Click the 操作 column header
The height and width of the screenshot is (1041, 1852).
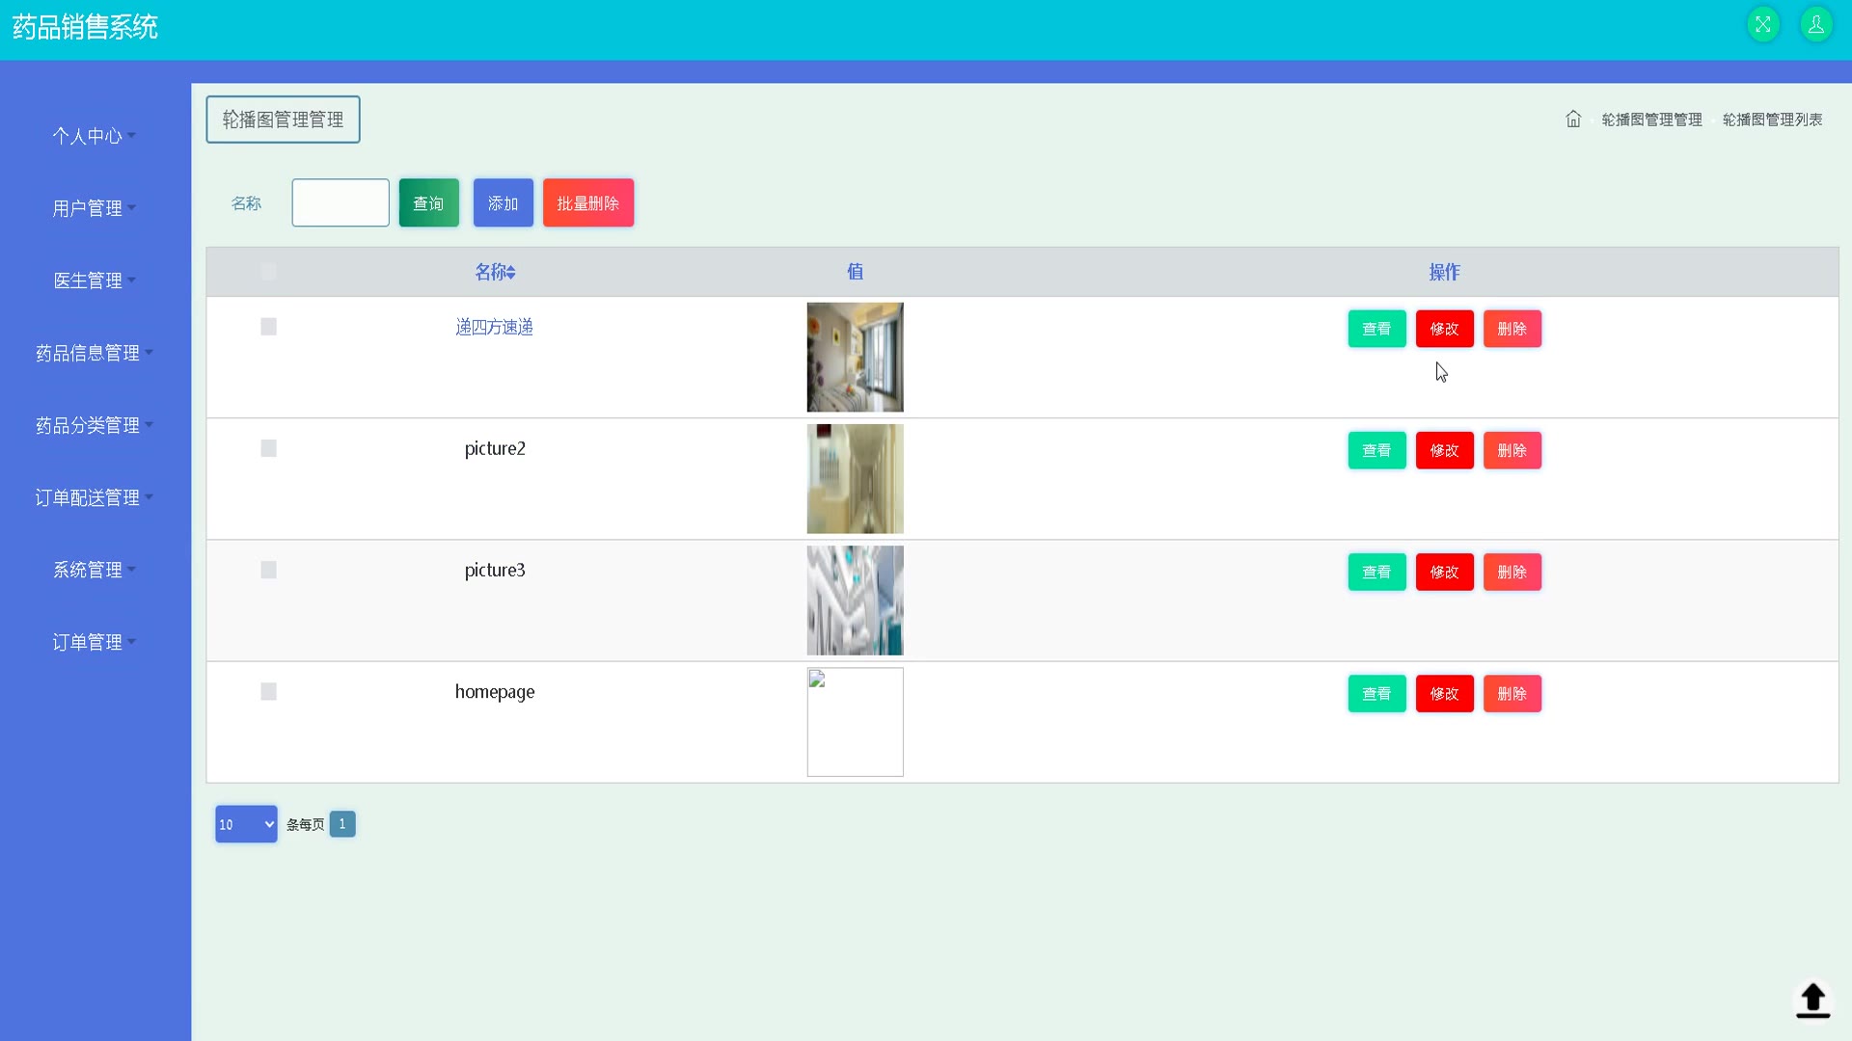[1444, 272]
